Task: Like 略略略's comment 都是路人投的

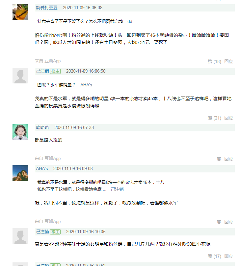Action: coord(219,159)
